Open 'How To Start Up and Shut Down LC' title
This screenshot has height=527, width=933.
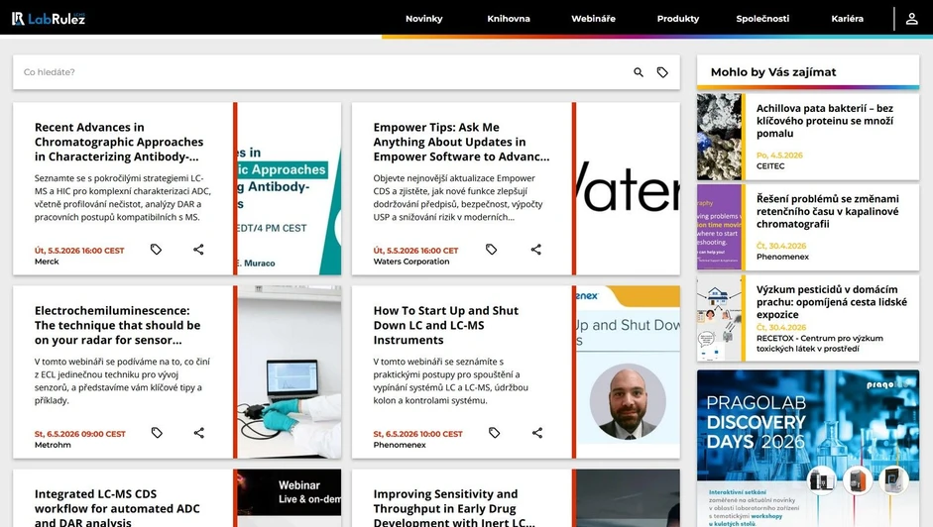[x=445, y=325]
